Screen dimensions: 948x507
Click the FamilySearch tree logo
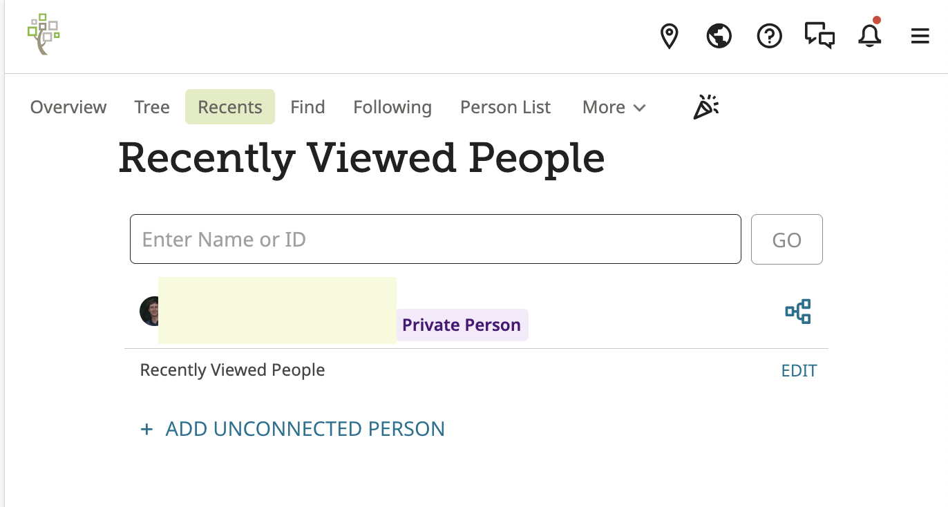(44, 34)
